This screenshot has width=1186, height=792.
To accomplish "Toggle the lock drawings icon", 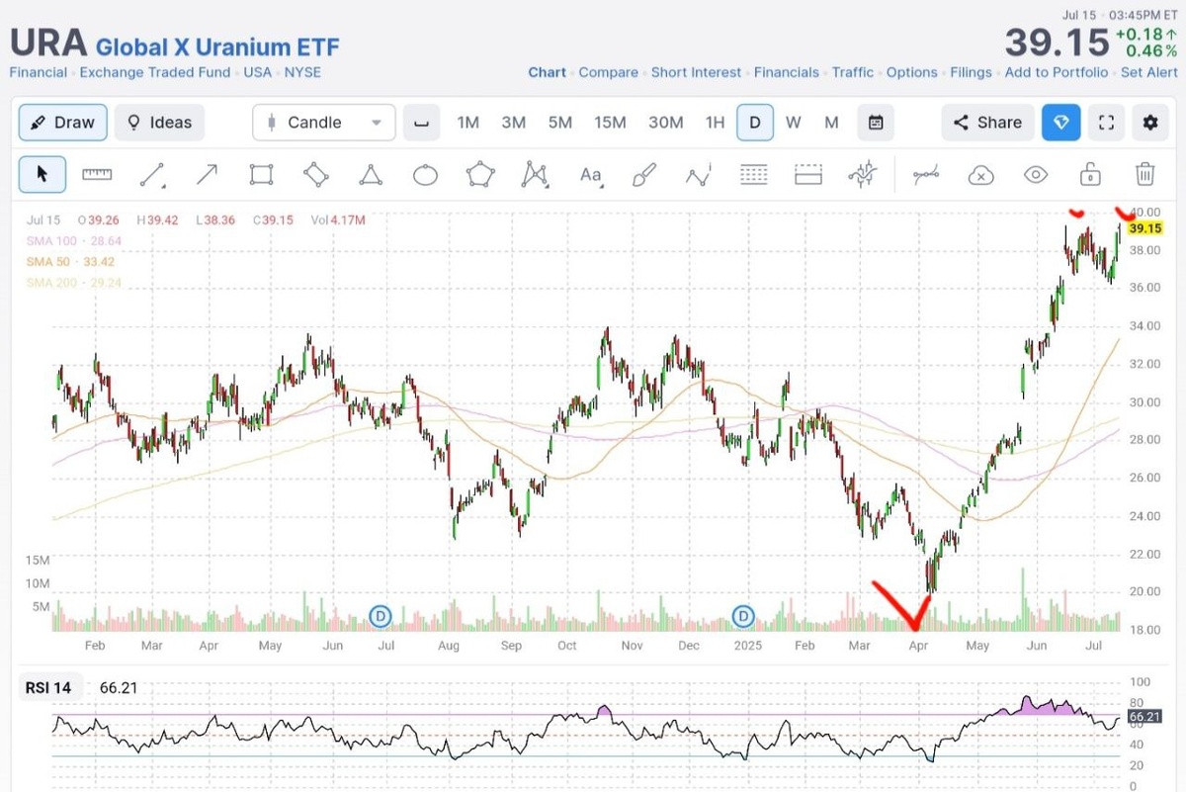I will pyautogui.click(x=1090, y=175).
